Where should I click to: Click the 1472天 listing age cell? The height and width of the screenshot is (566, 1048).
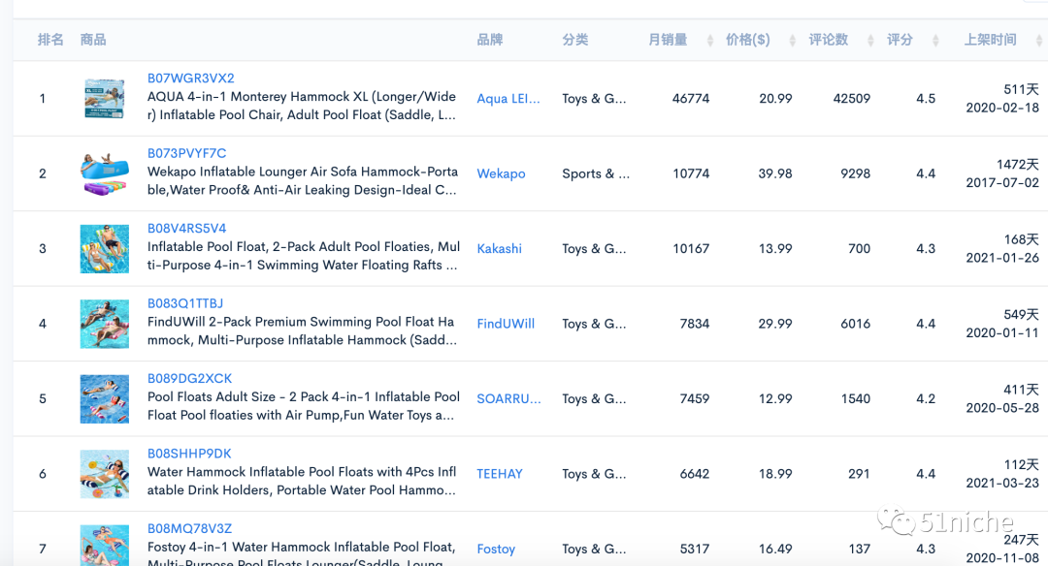coord(1017,164)
